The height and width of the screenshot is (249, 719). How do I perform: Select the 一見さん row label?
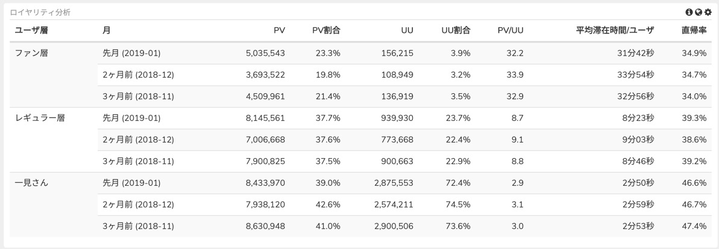[31, 183]
